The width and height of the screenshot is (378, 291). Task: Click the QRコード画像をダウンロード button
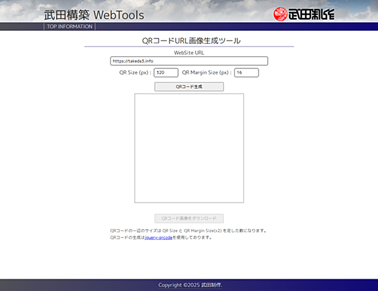(x=189, y=219)
